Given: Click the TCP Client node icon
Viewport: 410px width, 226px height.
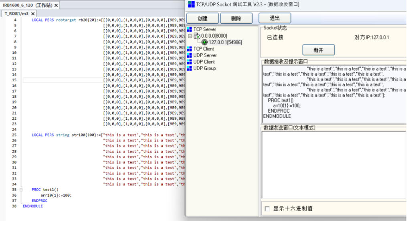Looking at the screenshot, I should coord(190,49).
